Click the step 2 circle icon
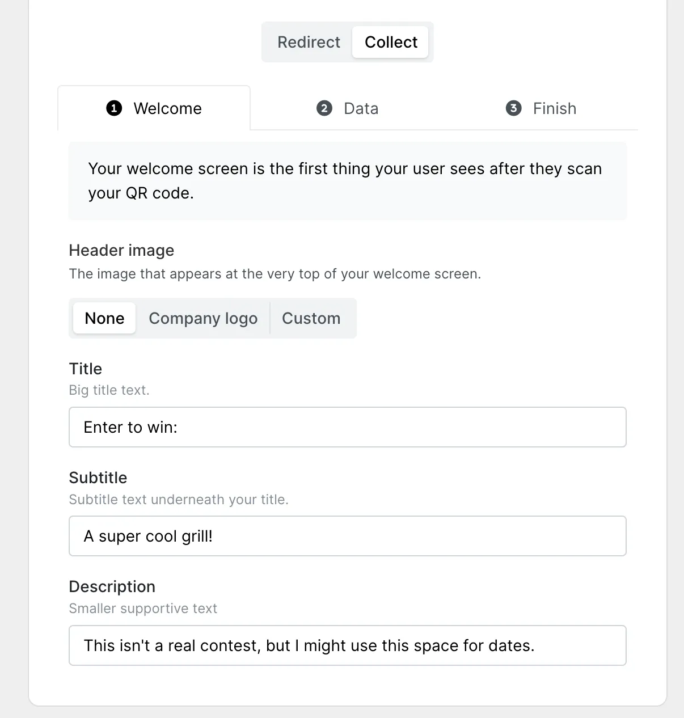Image resolution: width=684 pixels, height=718 pixels. pos(324,108)
